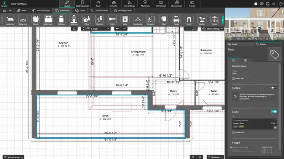The image size is (284, 159).
Task: Click the undo arrow above the plan
Action: pos(118,29)
